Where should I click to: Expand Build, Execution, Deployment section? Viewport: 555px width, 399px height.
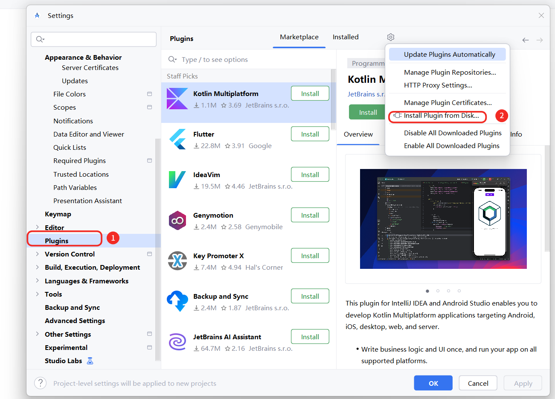click(x=38, y=267)
